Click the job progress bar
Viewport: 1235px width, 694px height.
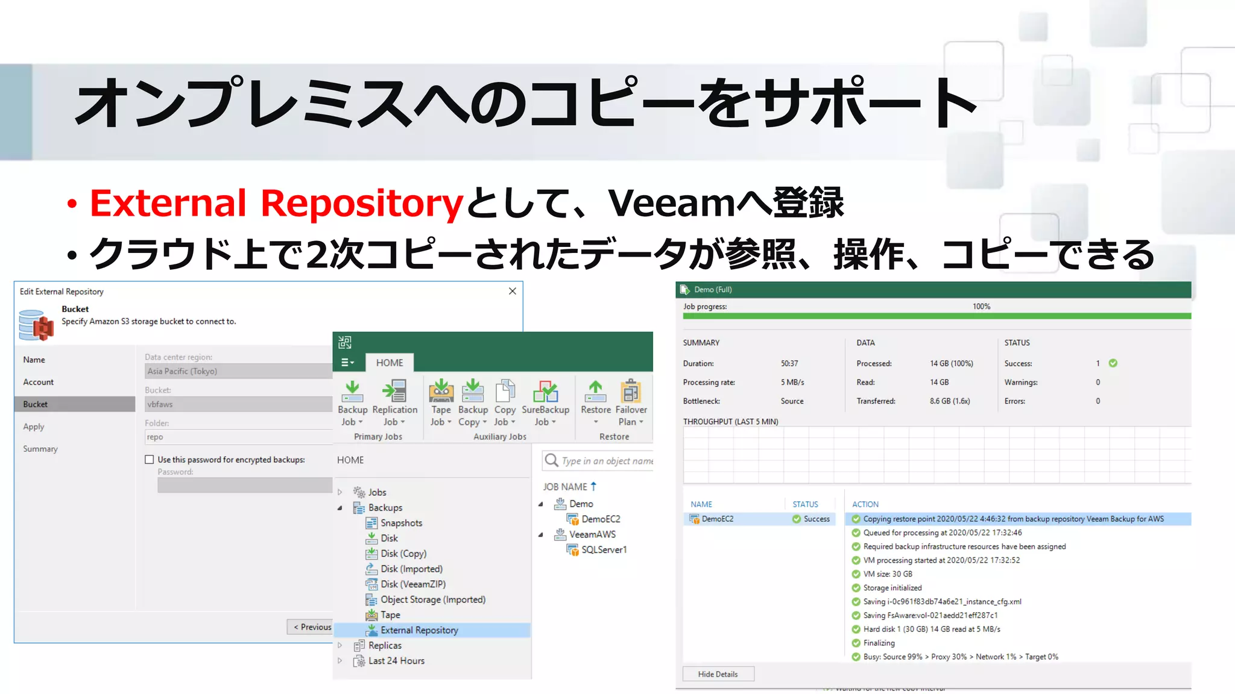point(937,316)
